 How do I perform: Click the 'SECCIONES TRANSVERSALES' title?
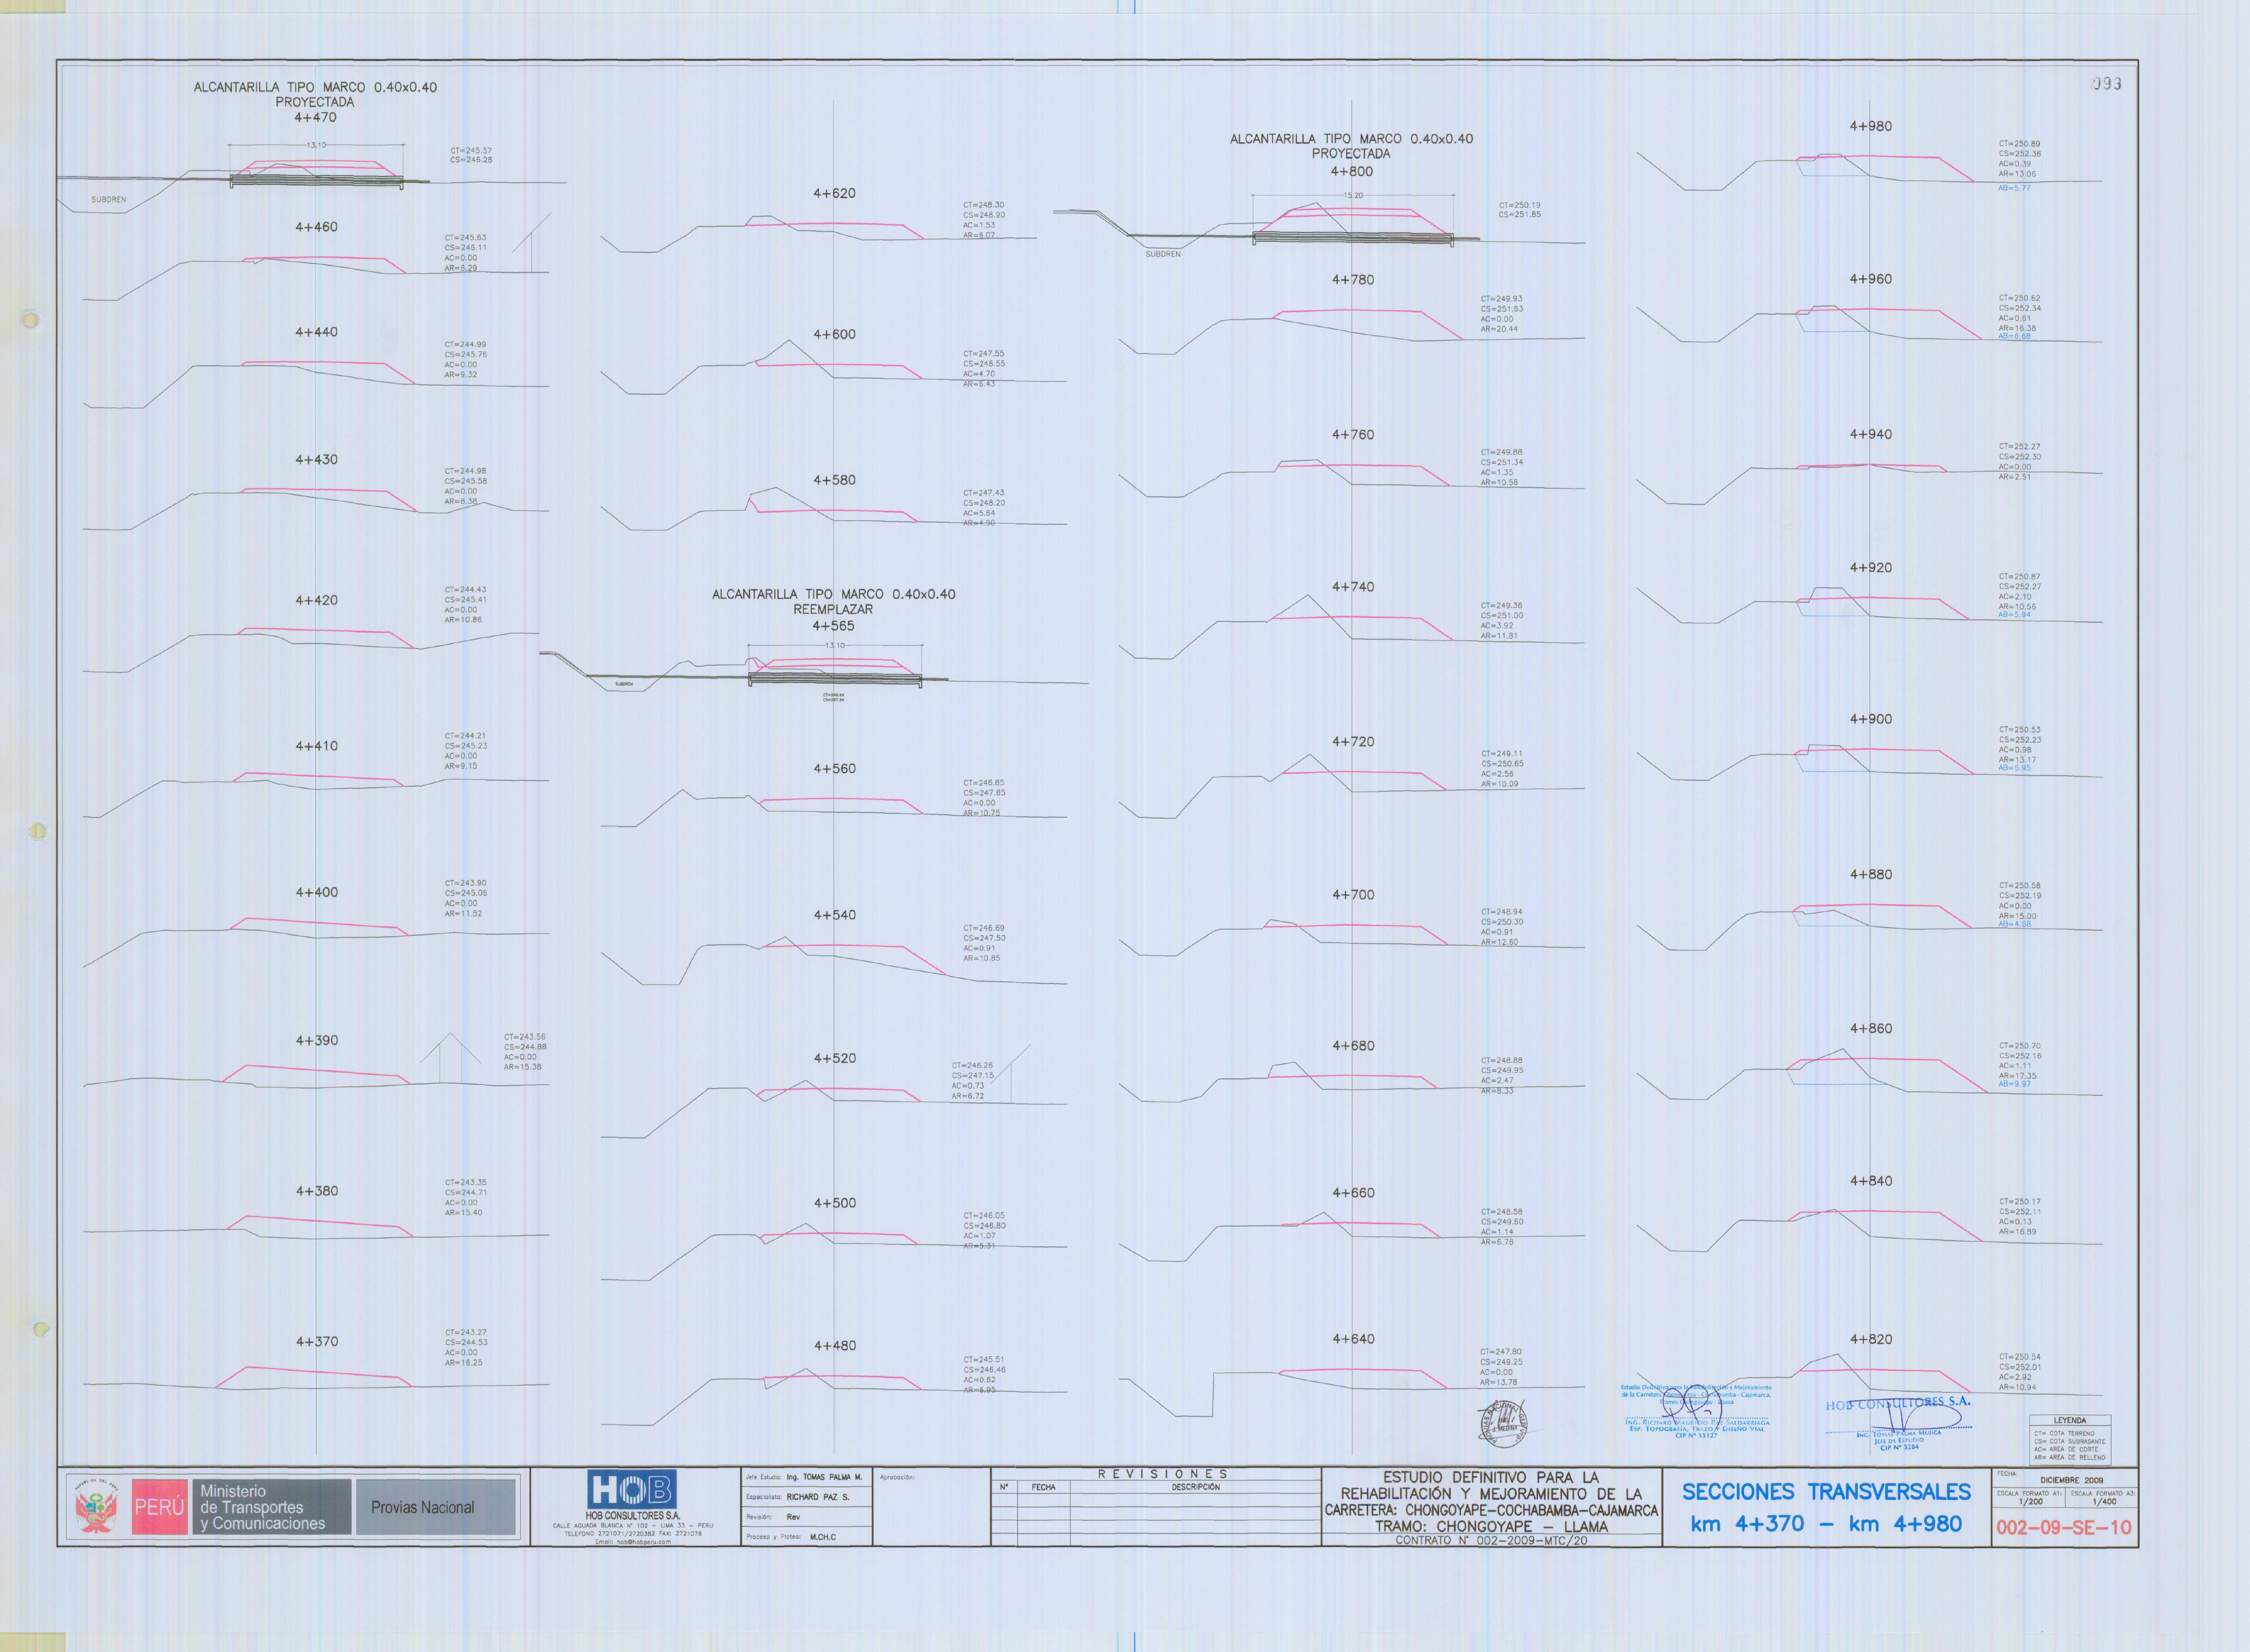[x=1826, y=1492]
